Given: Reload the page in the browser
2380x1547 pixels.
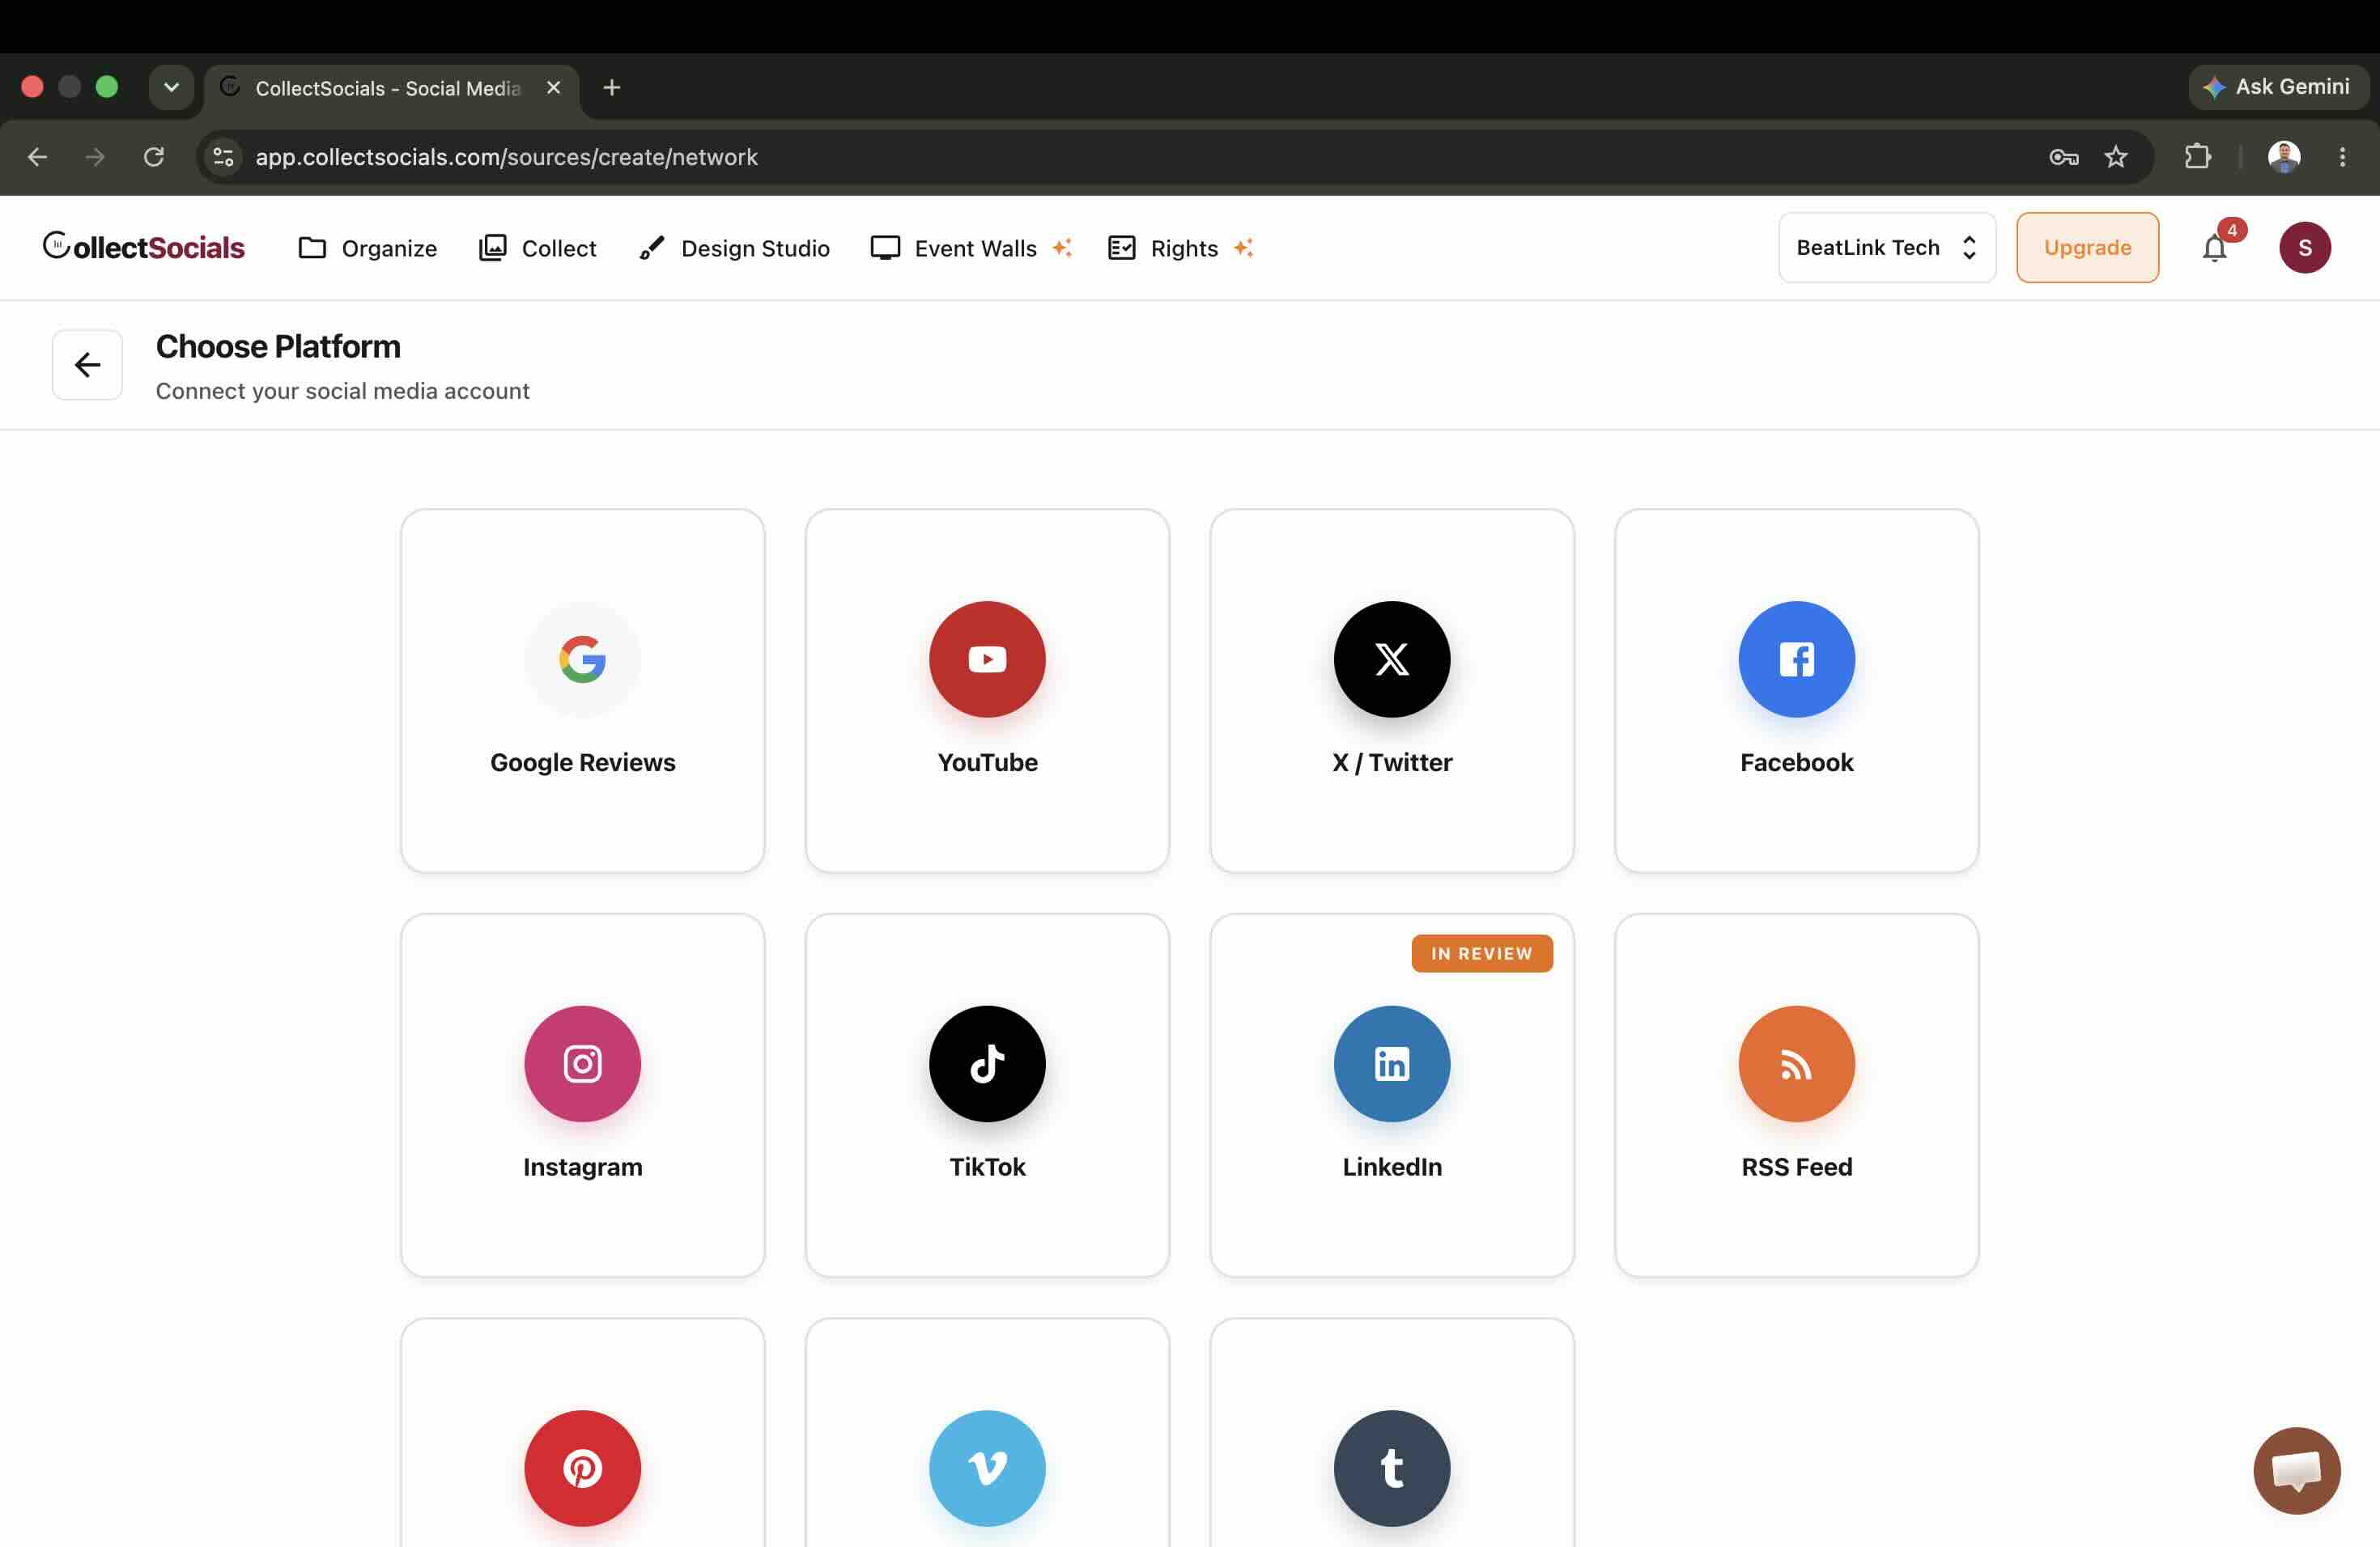Looking at the screenshot, I should pos(153,157).
